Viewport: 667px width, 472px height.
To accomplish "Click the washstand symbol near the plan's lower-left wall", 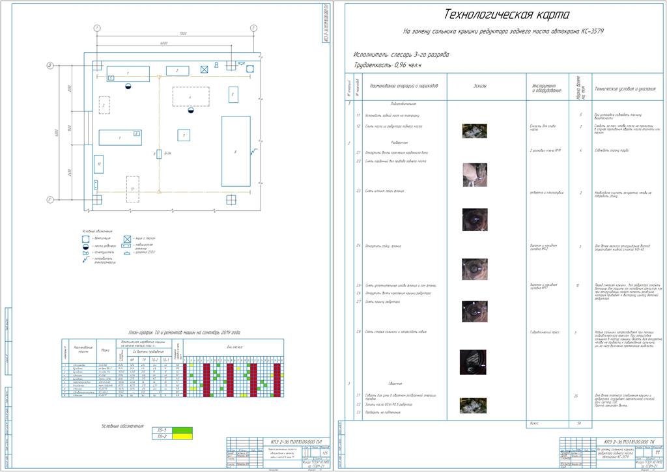I will pyautogui.click(x=96, y=184).
